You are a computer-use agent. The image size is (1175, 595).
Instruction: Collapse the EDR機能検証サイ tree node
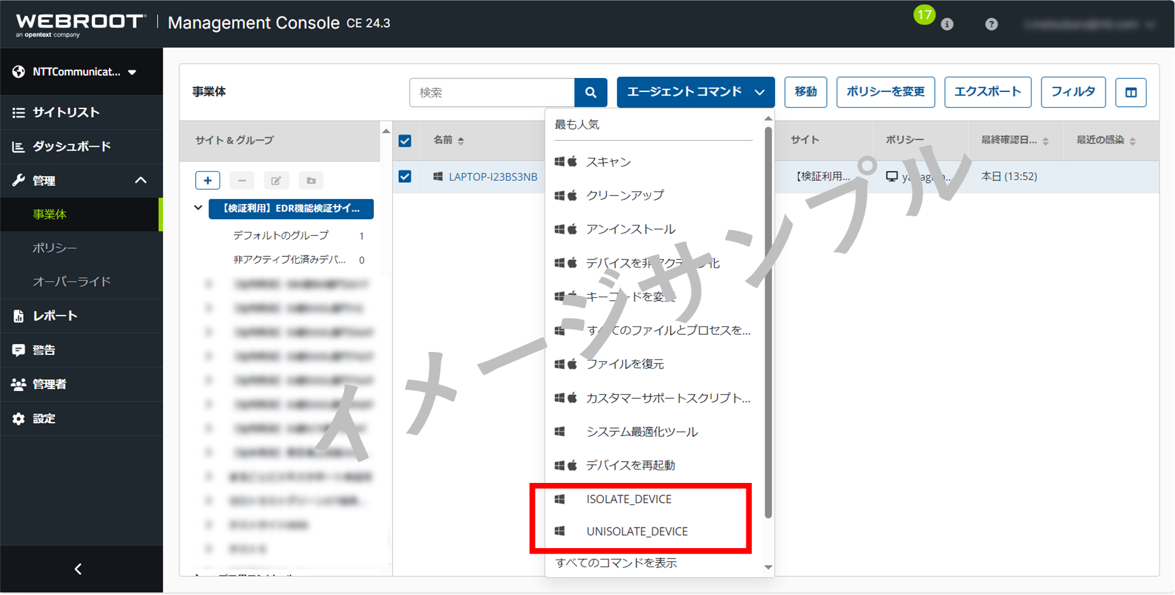click(198, 208)
